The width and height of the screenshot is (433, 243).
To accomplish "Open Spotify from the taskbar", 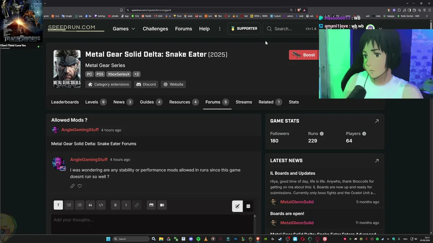I will pos(198,239).
